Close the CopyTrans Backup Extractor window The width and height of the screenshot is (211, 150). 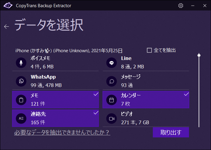tap(205, 6)
